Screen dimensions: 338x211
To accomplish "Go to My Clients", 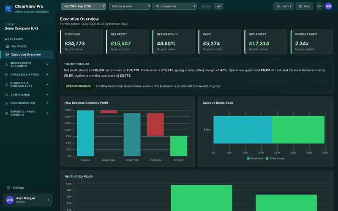I will [x=27, y=46].
